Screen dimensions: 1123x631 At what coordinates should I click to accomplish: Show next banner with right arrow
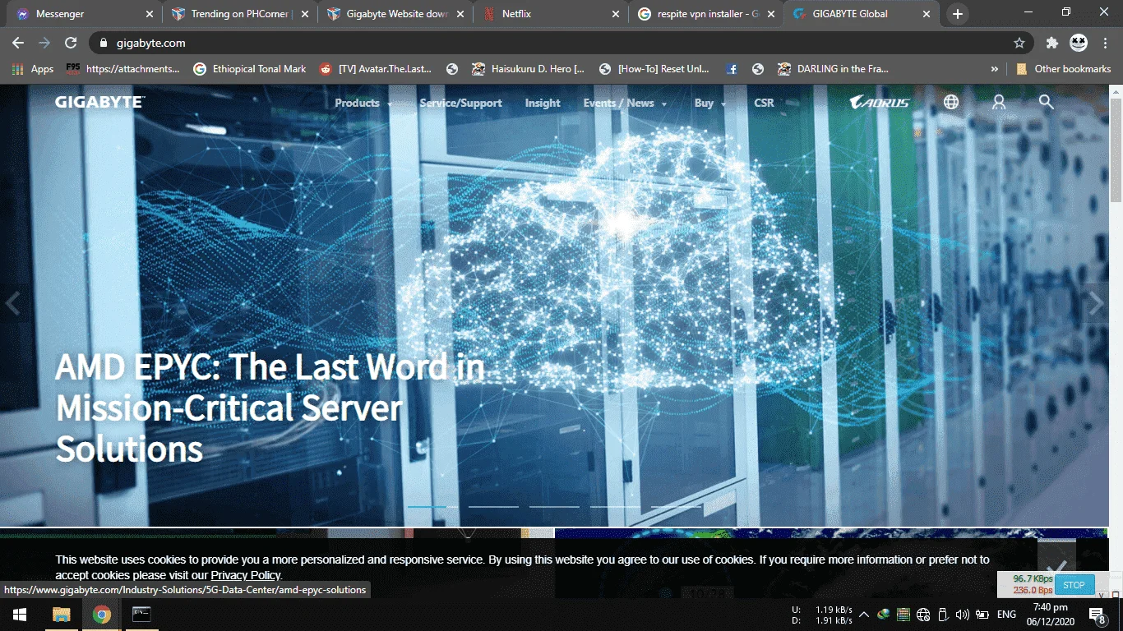pos(1096,304)
